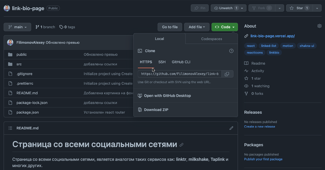
Task: Pin this repository
Action: (x=200, y=8)
